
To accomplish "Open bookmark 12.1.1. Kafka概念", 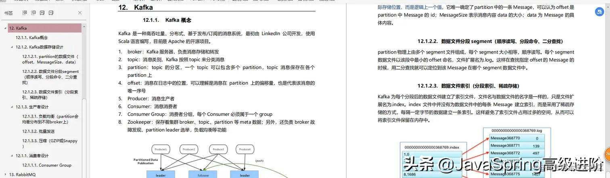I will [x=31, y=37].
